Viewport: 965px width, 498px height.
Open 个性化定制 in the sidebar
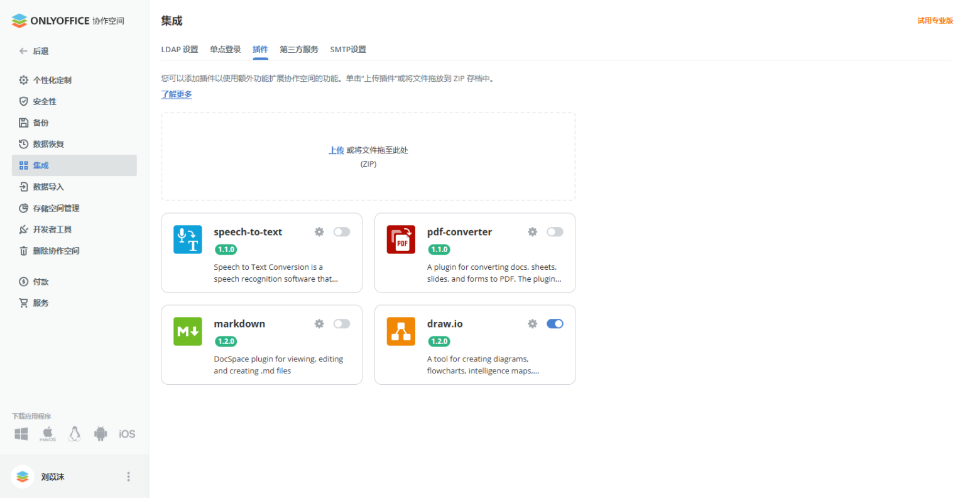point(74,80)
